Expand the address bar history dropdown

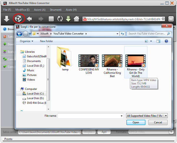tap(117, 34)
